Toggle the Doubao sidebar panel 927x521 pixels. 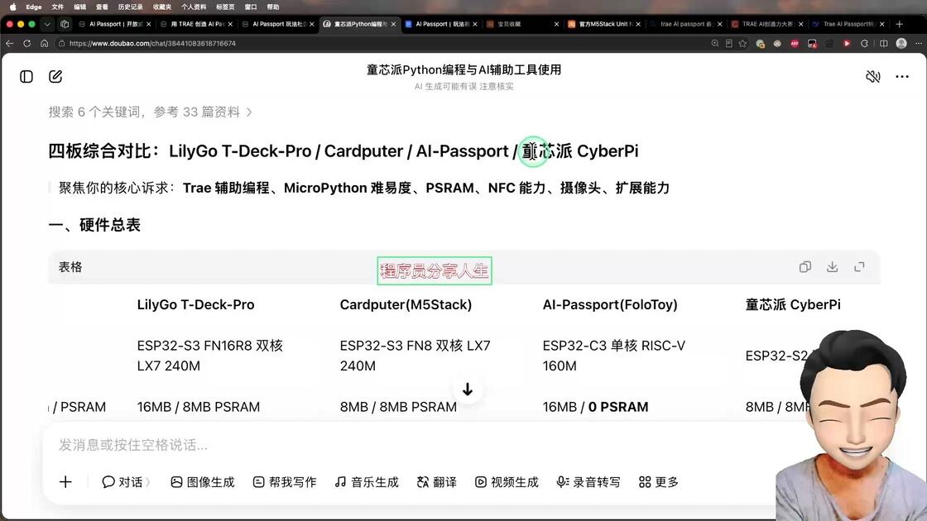pos(26,77)
